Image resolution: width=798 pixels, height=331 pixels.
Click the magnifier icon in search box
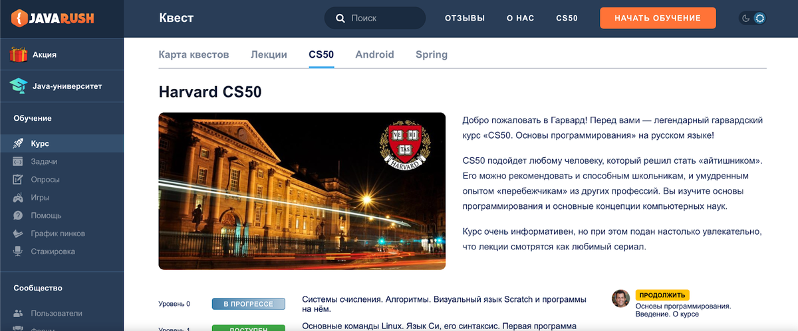[x=340, y=18]
